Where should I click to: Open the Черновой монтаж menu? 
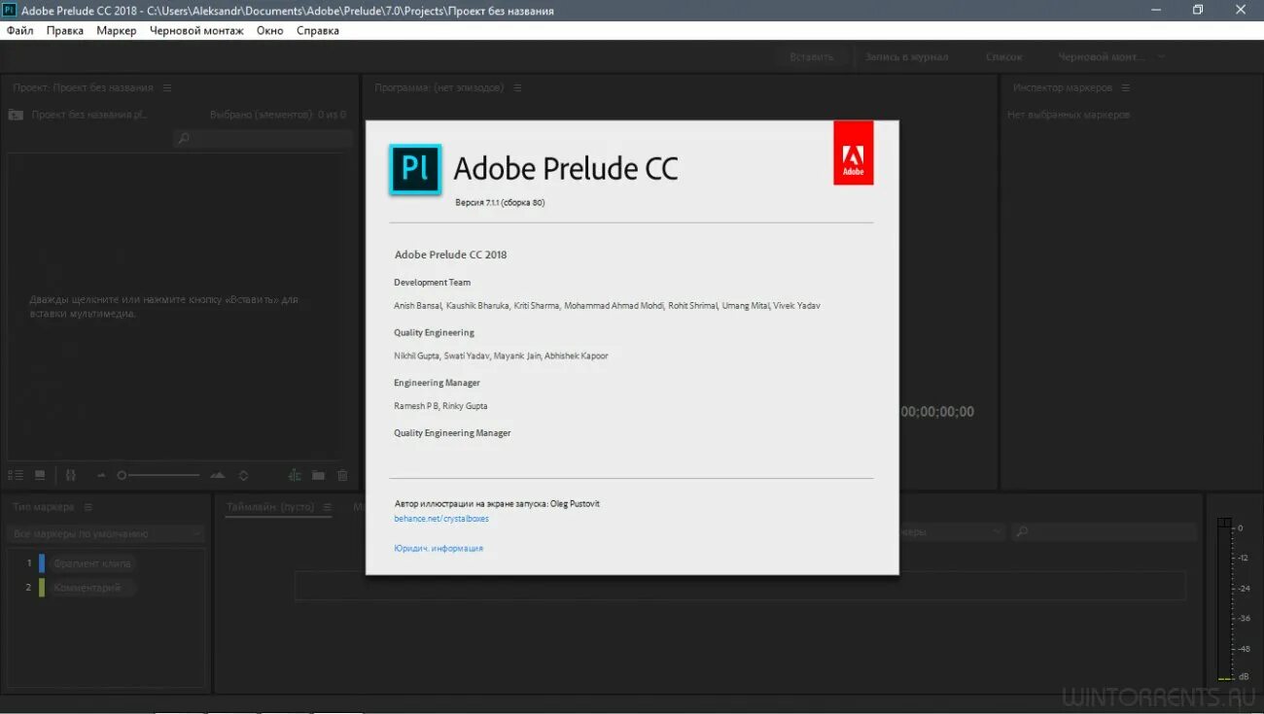coord(196,30)
